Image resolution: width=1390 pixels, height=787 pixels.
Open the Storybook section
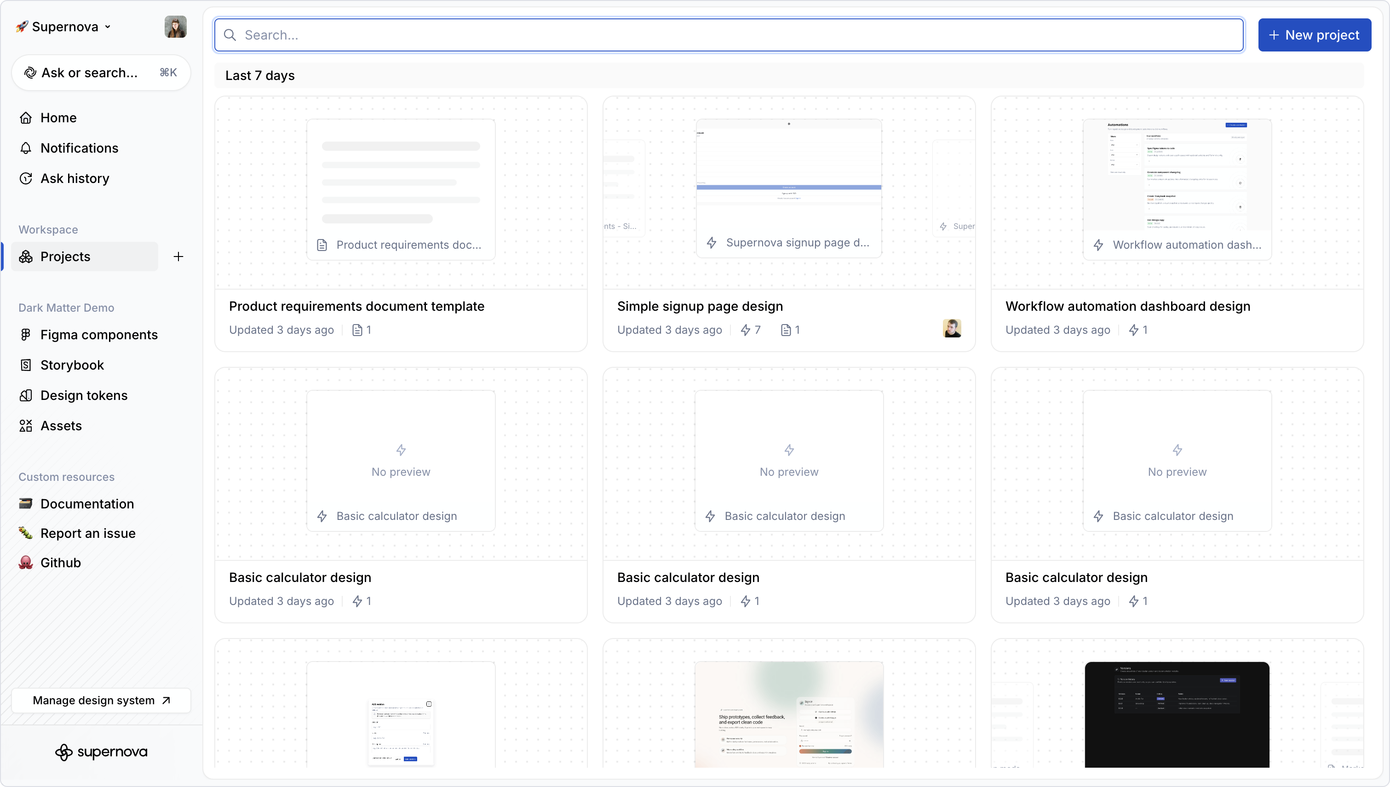point(73,365)
